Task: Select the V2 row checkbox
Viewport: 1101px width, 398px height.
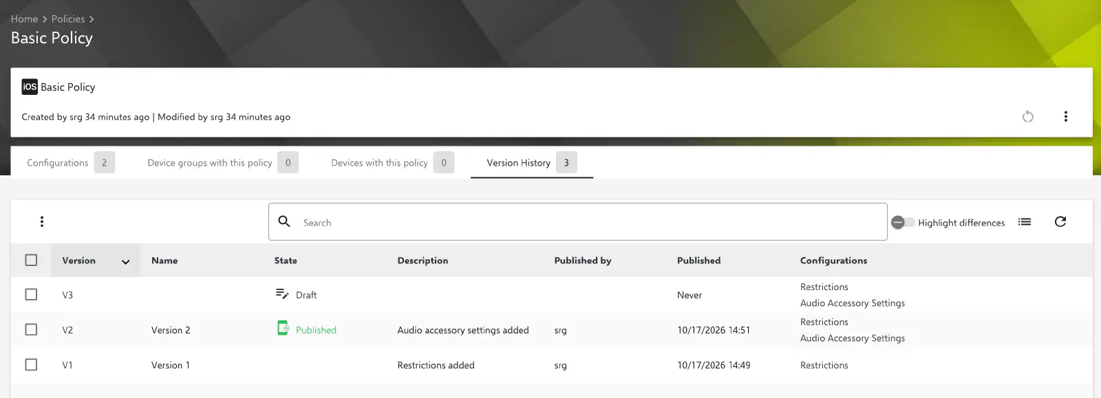Action: tap(31, 329)
